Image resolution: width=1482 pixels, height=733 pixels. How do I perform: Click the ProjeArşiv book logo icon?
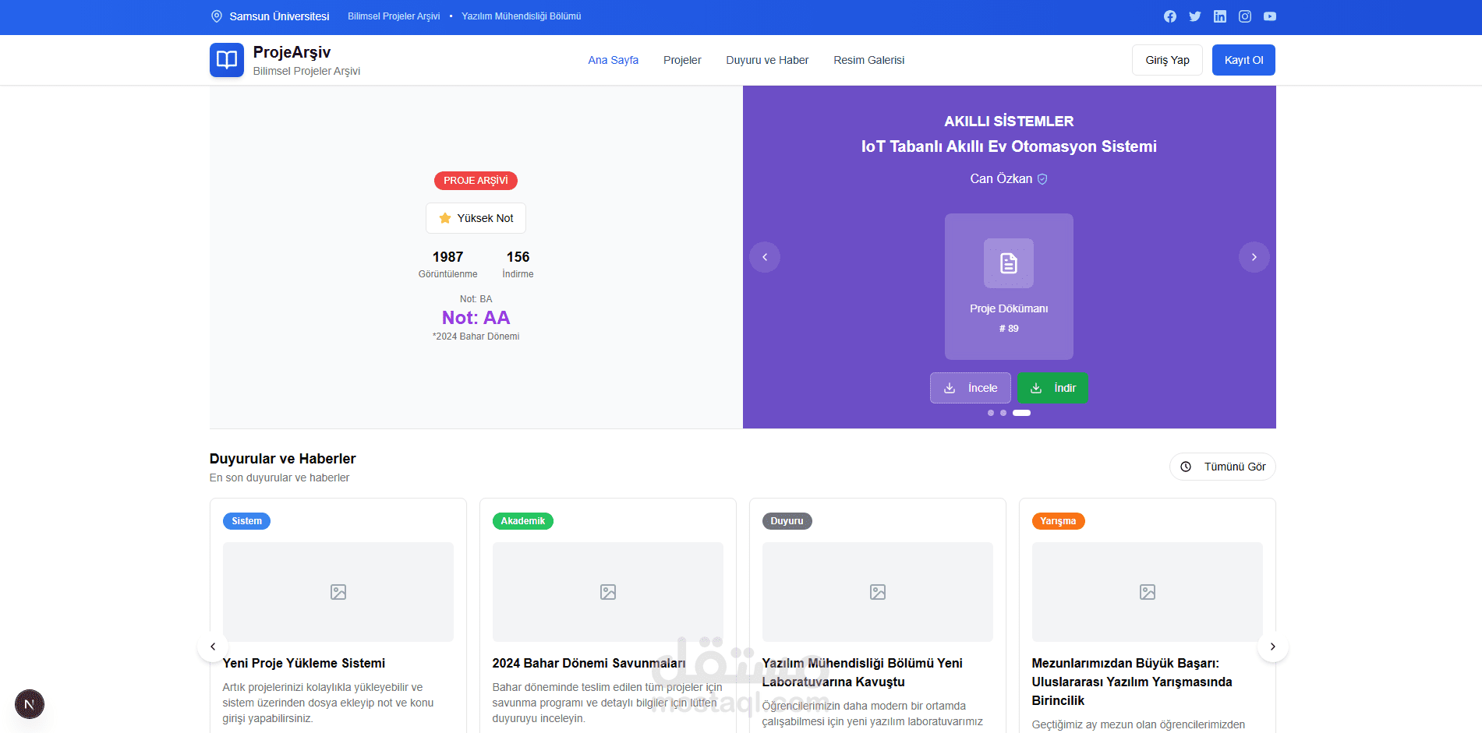point(227,60)
